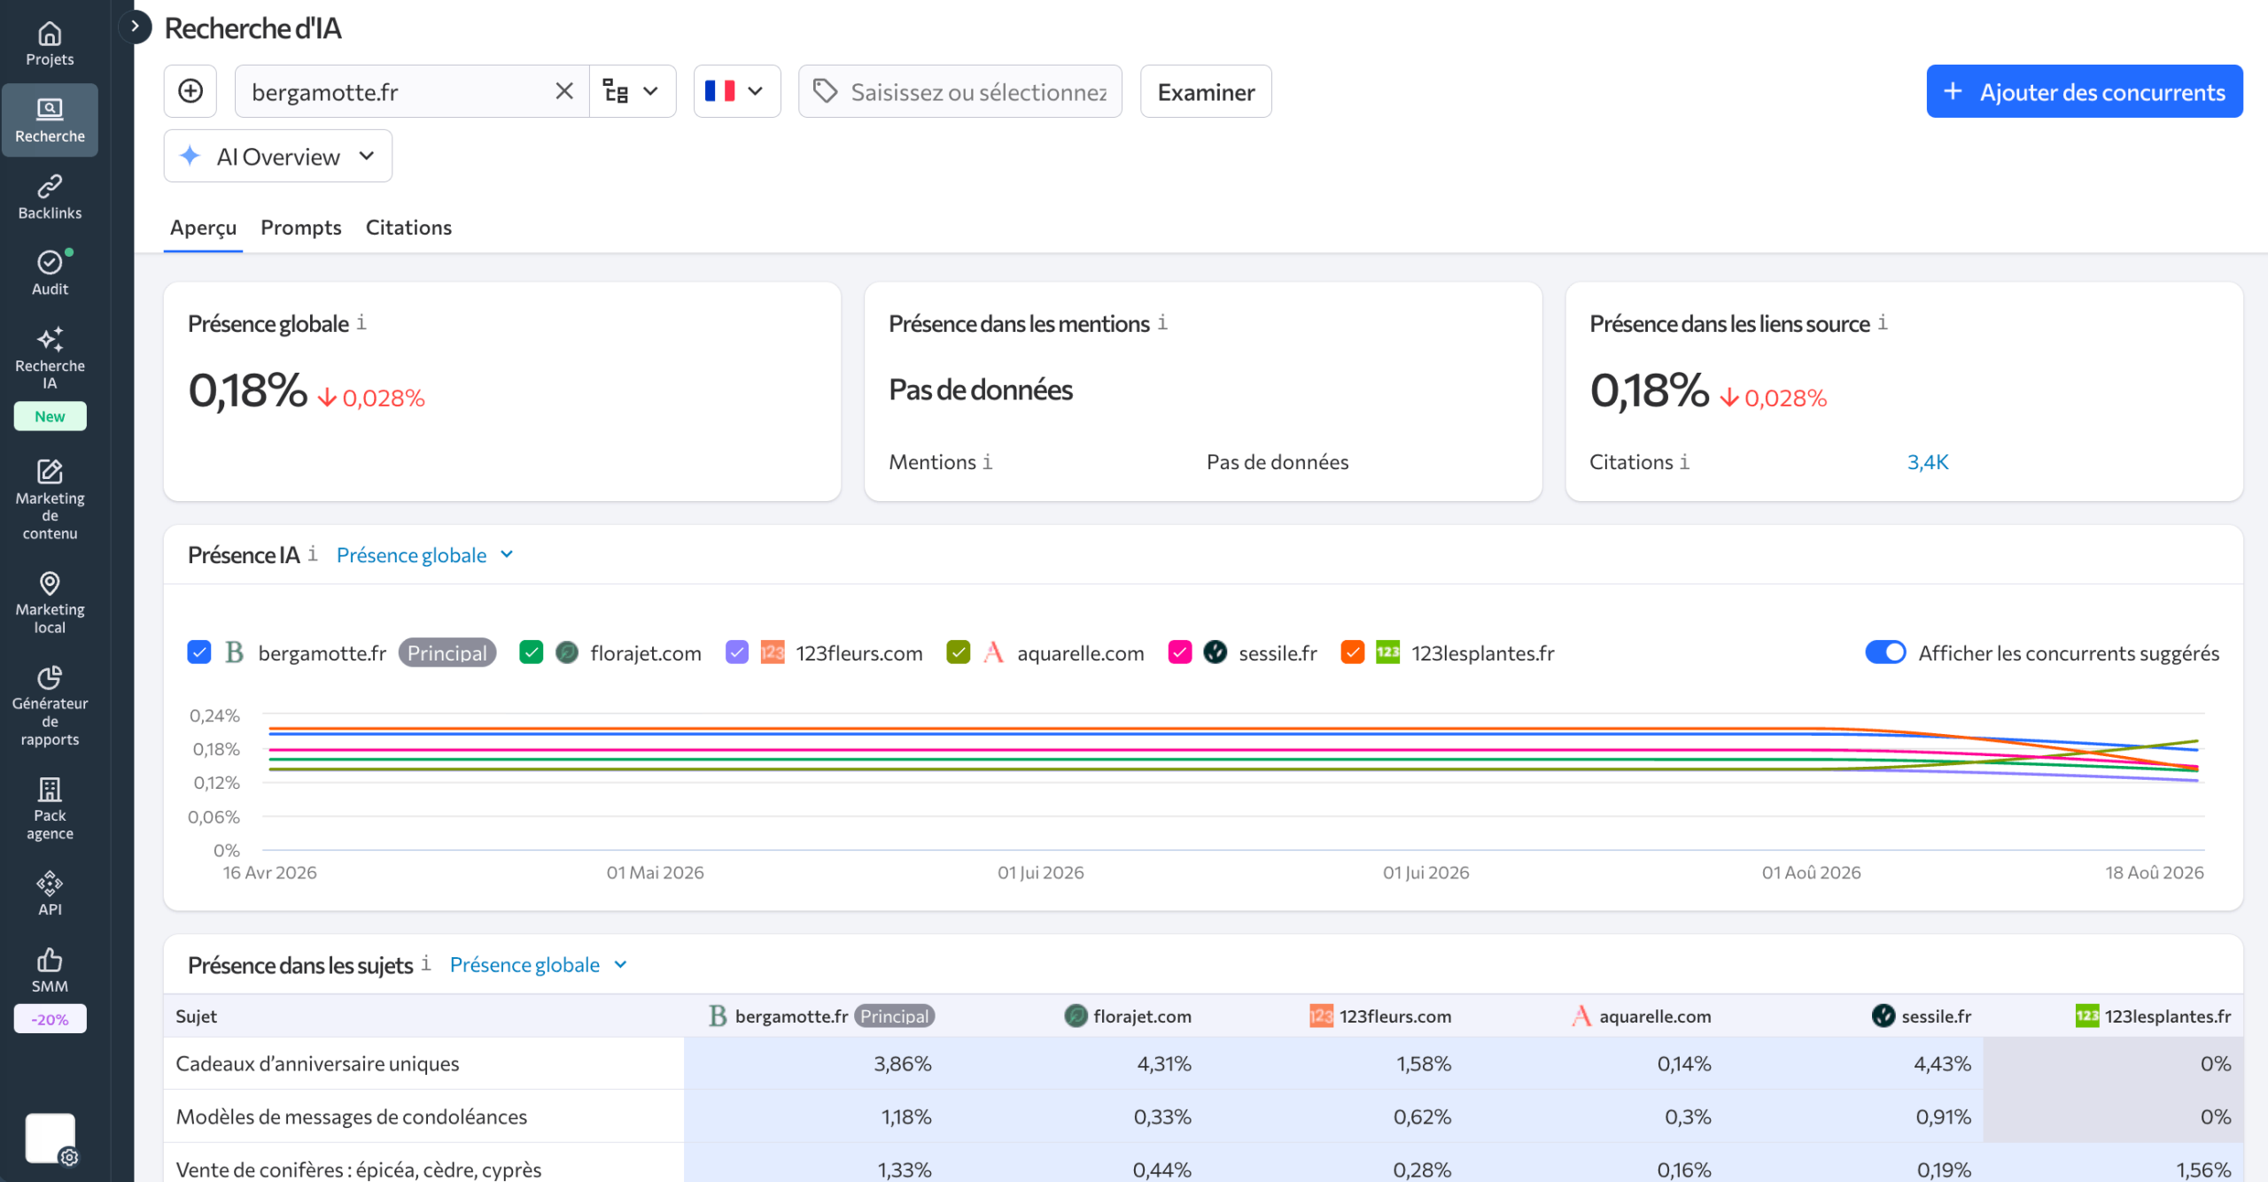Uncheck sessile.fr in chart legend

pyautogui.click(x=1179, y=653)
